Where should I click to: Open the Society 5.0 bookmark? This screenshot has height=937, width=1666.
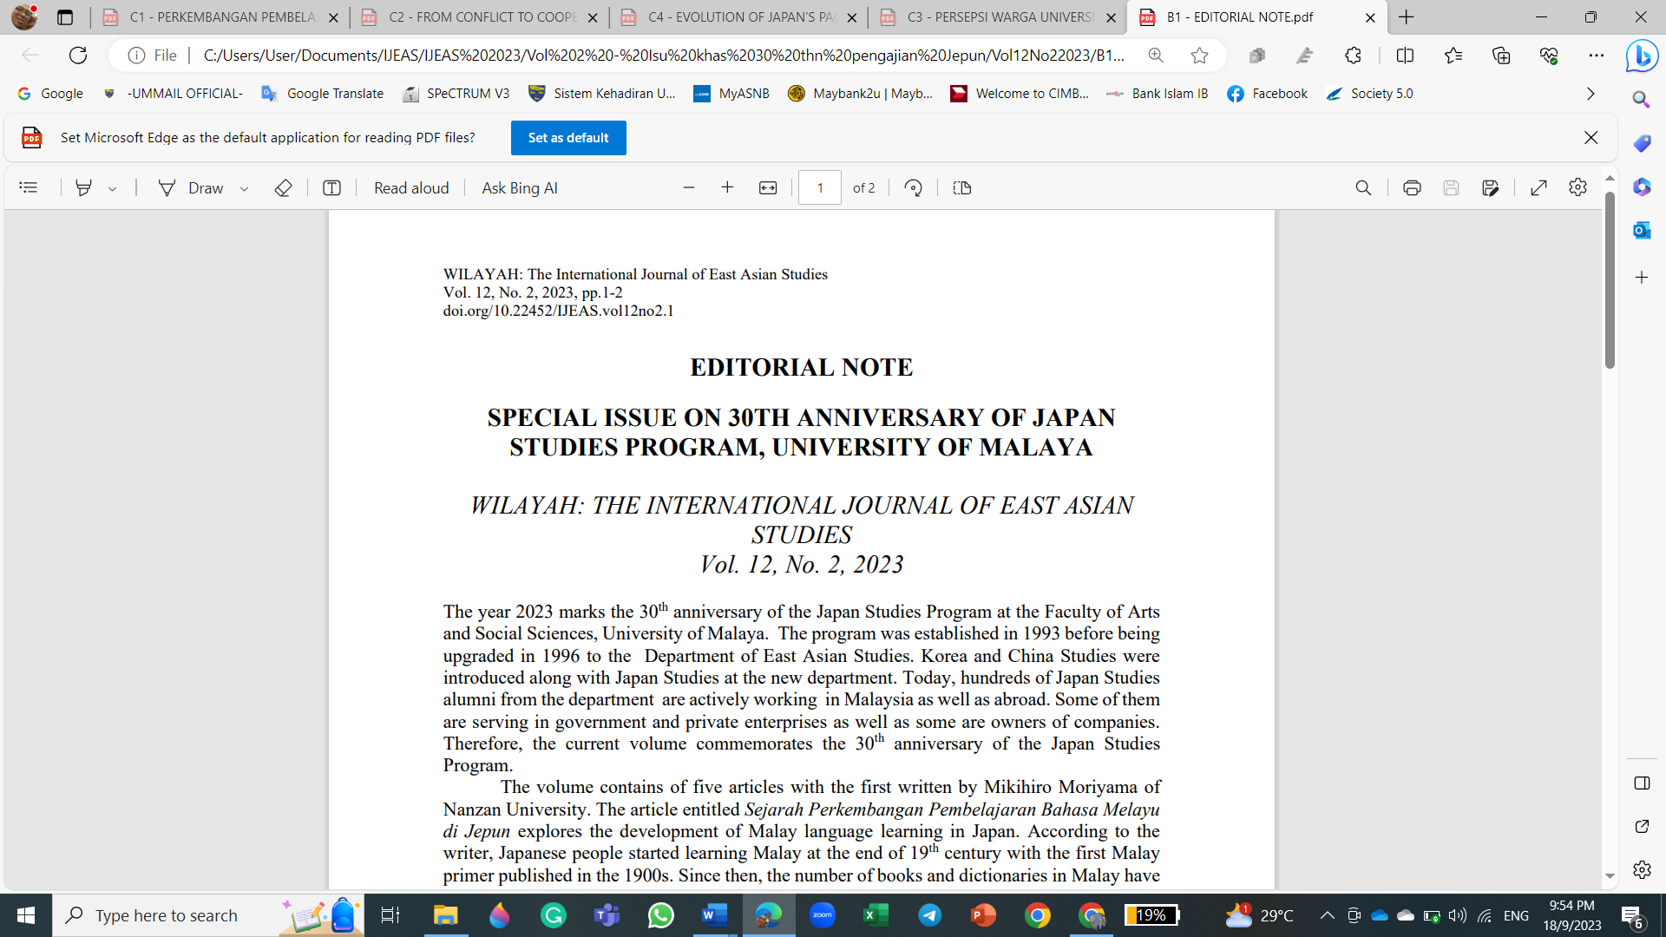tap(1369, 94)
